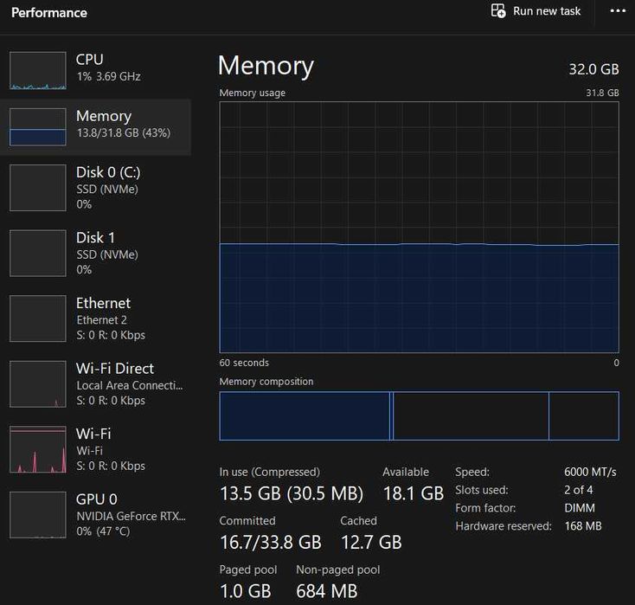Select the Memory usage thumbnail in sidebar
This screenshot has height=605, width=635.
pos(37,126)
